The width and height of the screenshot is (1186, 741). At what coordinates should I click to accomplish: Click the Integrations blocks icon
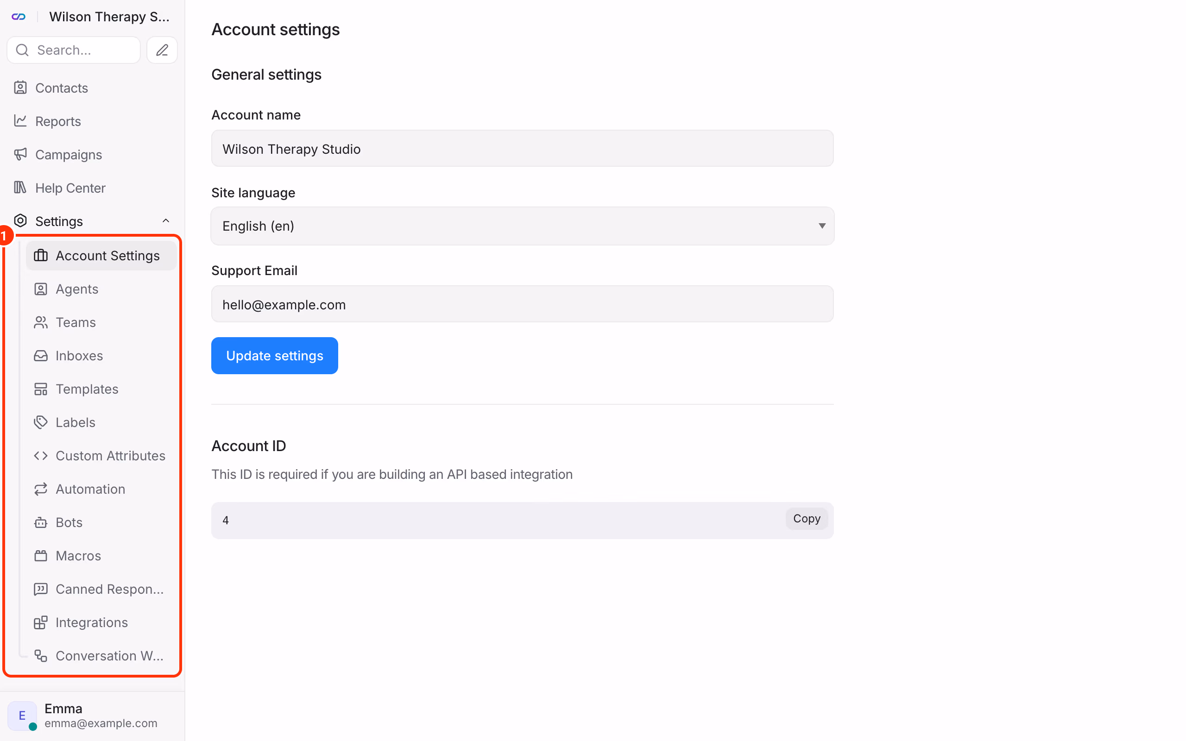coord(41,622)
